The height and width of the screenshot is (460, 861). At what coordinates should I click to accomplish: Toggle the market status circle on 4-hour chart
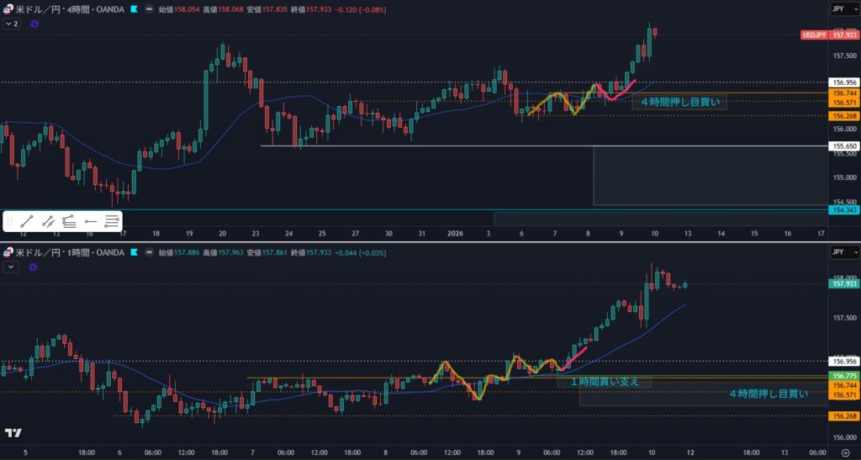(149, 8)
